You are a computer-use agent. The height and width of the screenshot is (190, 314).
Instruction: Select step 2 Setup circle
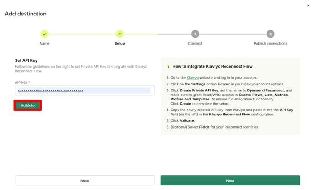[x=120, y=34]
